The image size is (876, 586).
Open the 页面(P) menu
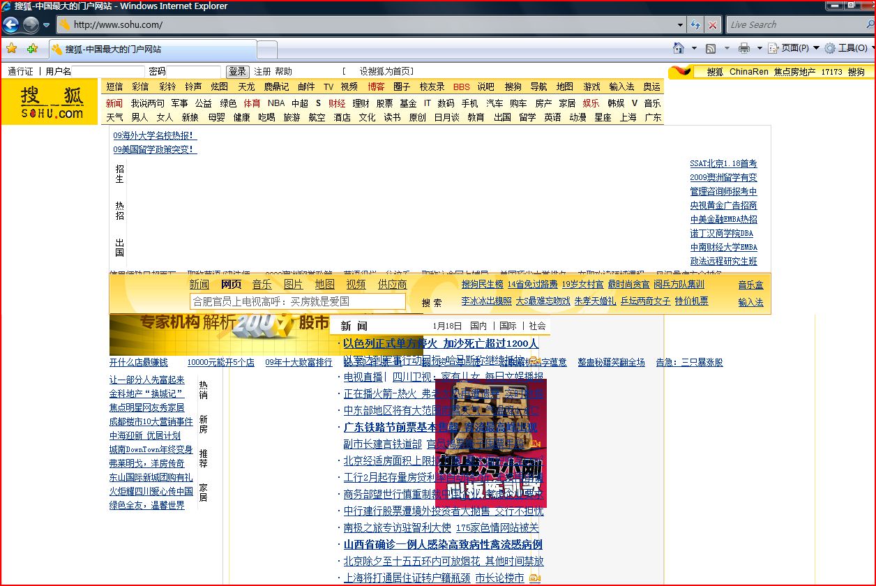[794, 48]
